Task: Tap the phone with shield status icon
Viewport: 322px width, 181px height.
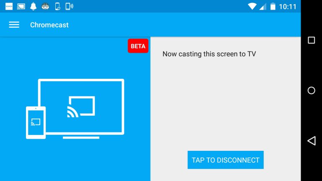Action: [57, 7]
